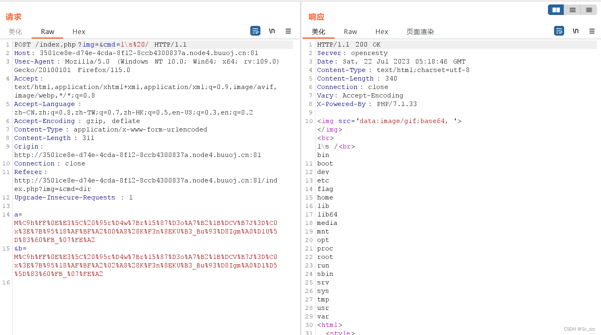601x335 pixels.
Task: Click the 'etc' entry in response listing
Action: click(x=323, y=180)
